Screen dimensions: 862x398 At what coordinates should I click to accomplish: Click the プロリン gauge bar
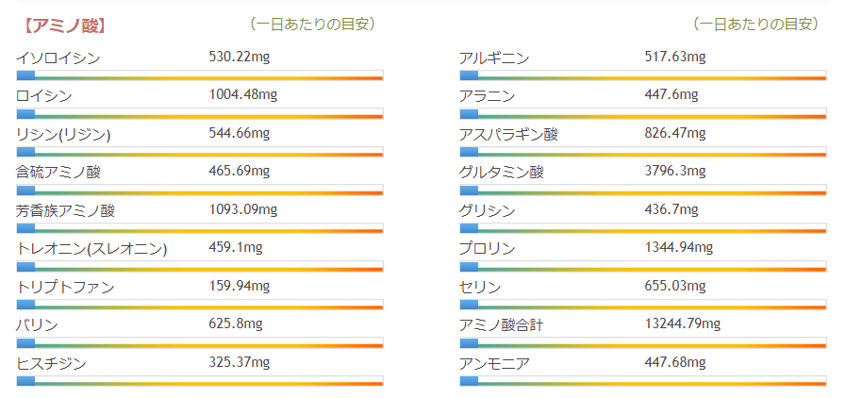tap(642, 266)
